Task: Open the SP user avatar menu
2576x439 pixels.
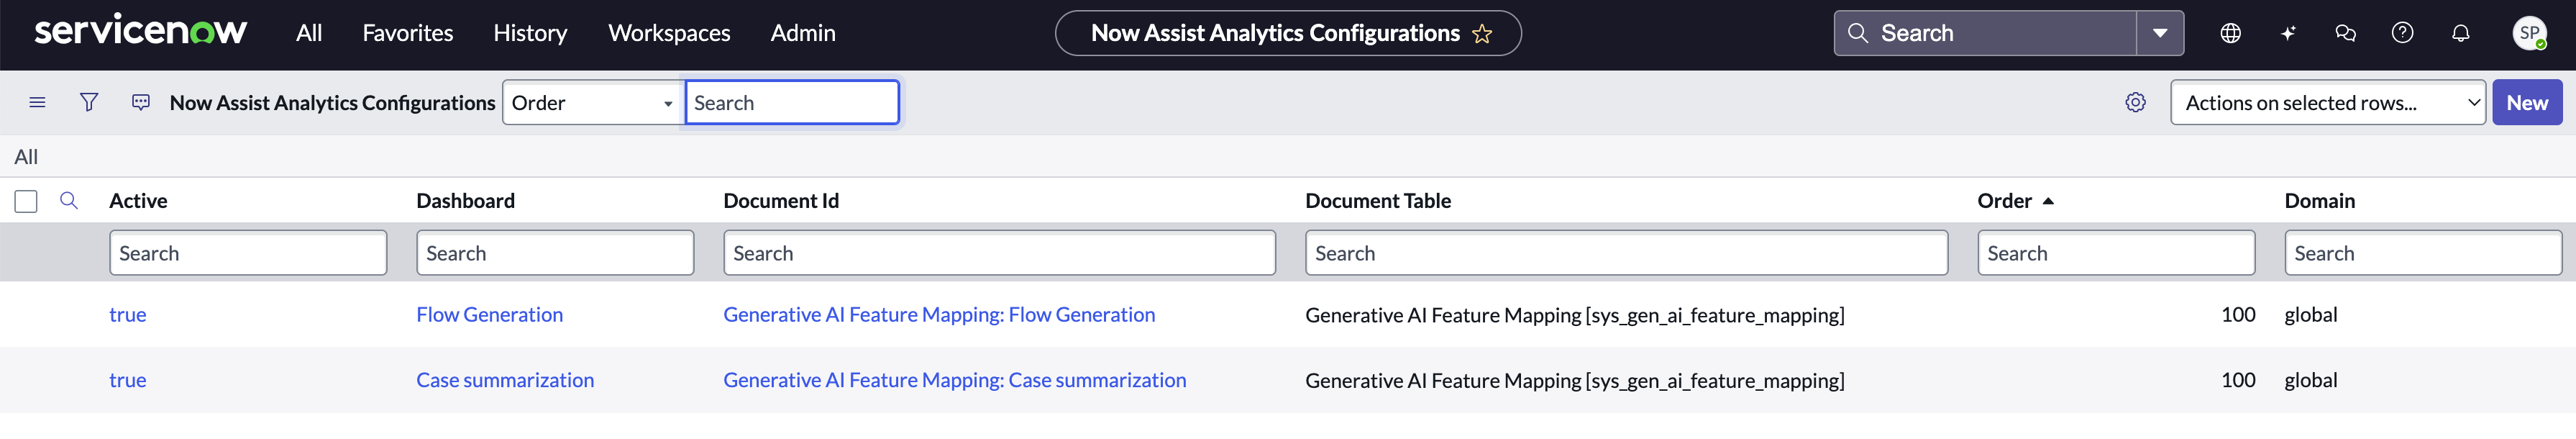Action: click(2529, 33)
